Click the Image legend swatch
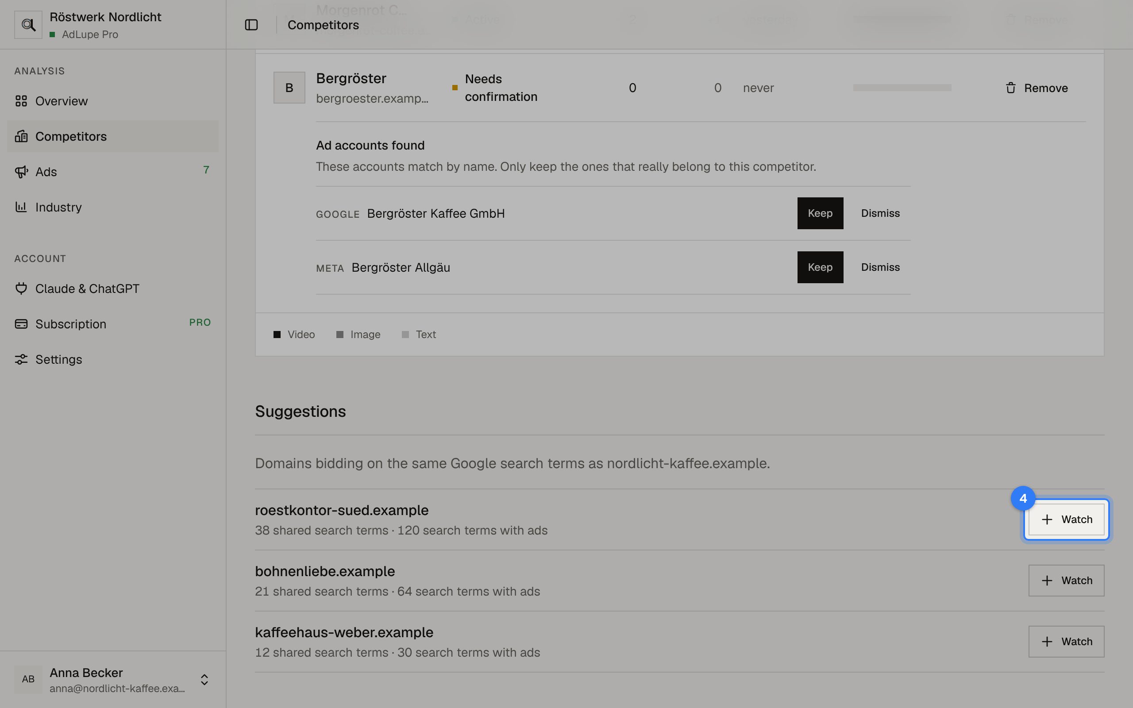Screen dimensions: 1133x708 pyautogui.click(x=340, y=335)
